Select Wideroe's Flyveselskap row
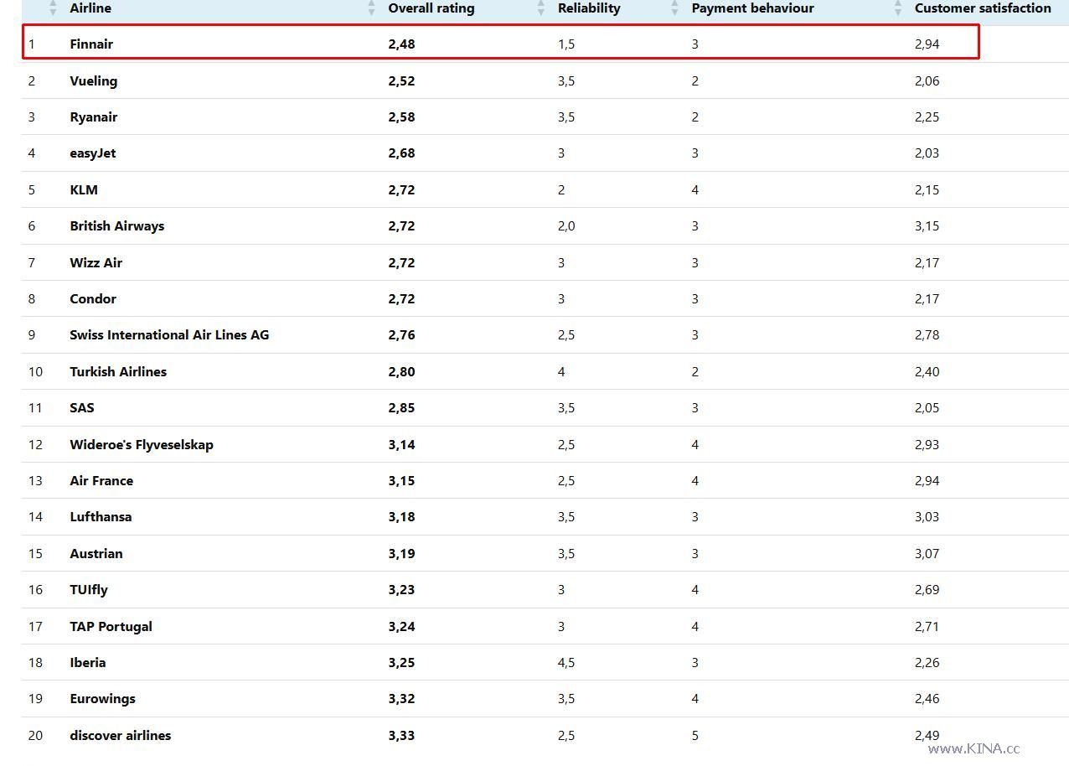The image size is (1069, 766). coord(142,445)
